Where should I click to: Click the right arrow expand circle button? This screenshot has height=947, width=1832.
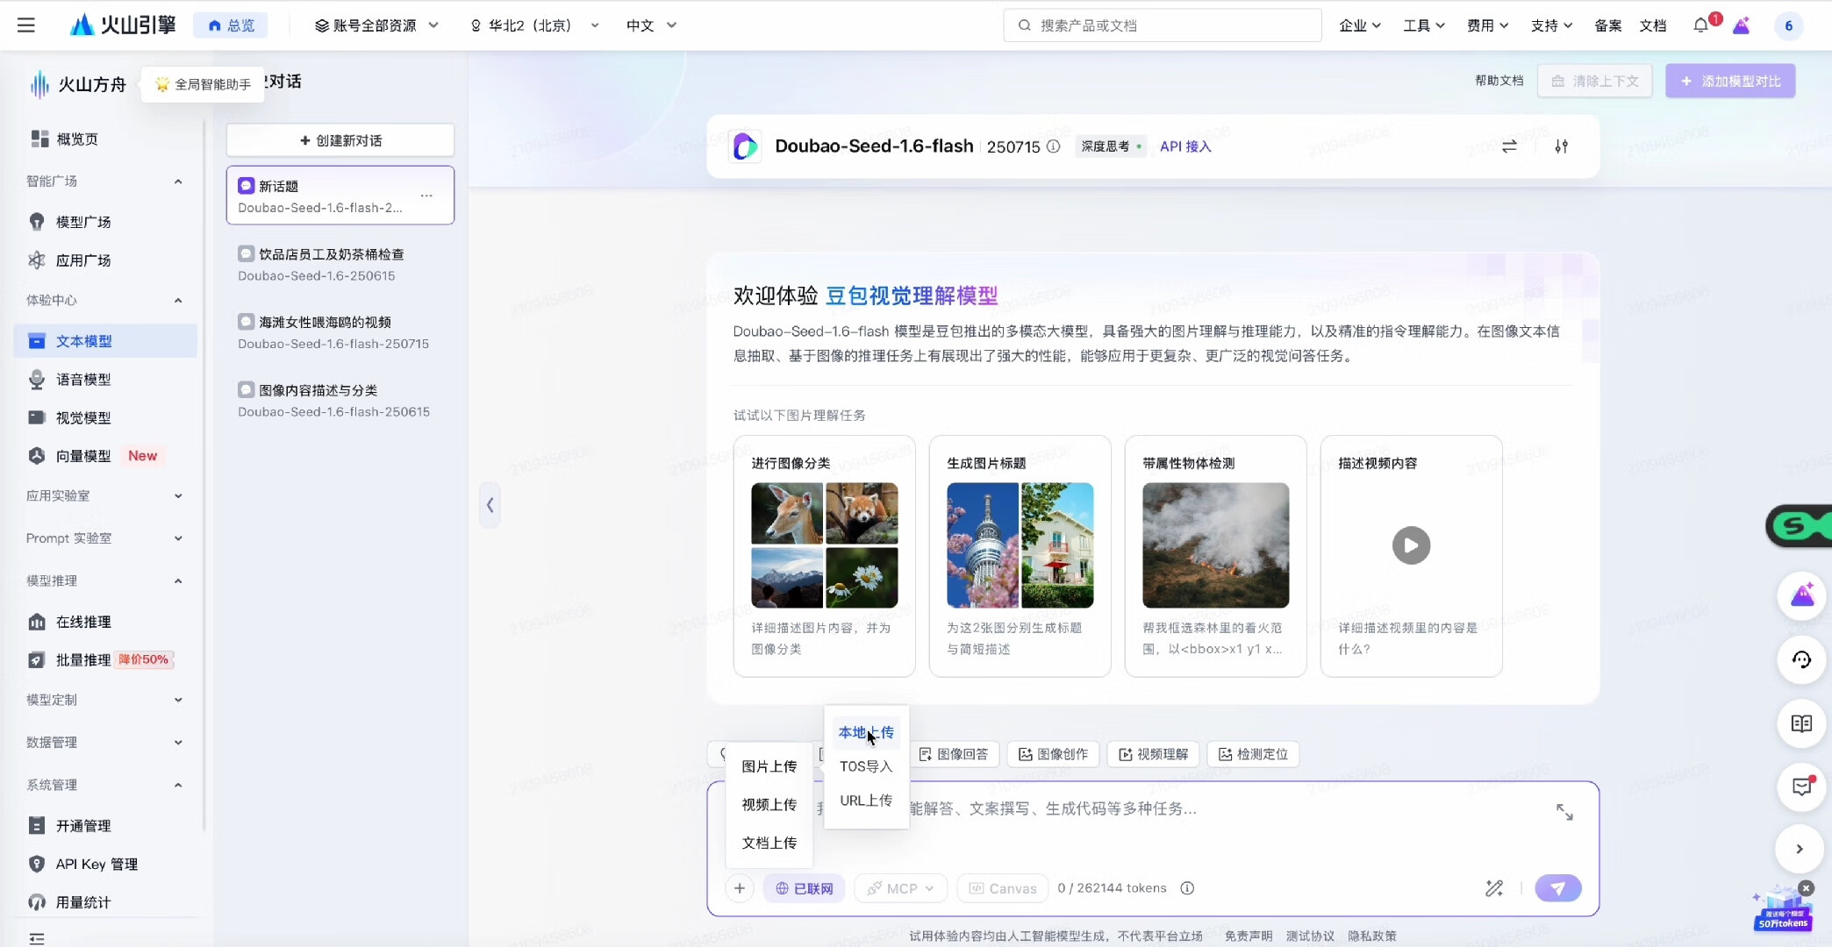pos(1800,849)
